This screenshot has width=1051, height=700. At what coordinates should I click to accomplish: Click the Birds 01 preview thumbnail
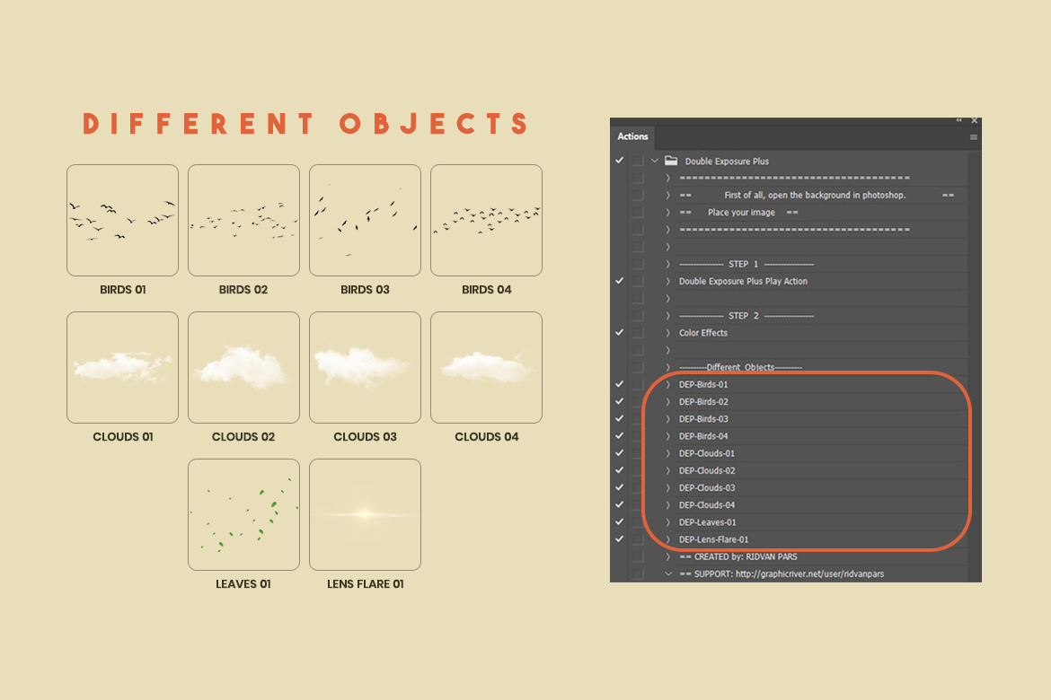click(x=122, y=220)
